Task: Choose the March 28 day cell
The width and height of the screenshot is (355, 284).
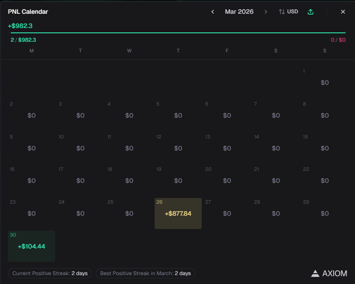Action: (x=276, y=213)
